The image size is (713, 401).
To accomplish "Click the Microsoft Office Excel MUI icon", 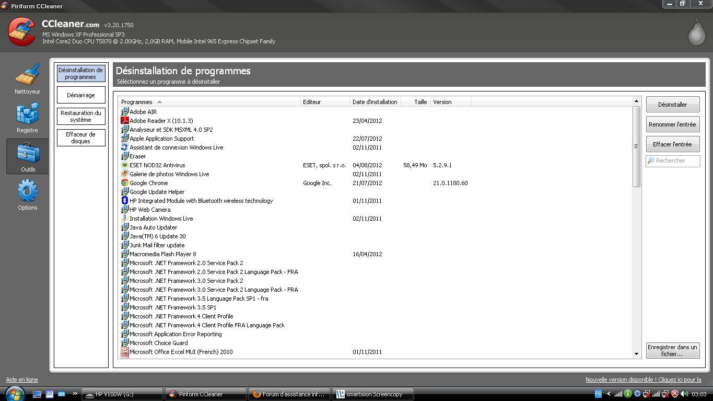I will 124,352.
